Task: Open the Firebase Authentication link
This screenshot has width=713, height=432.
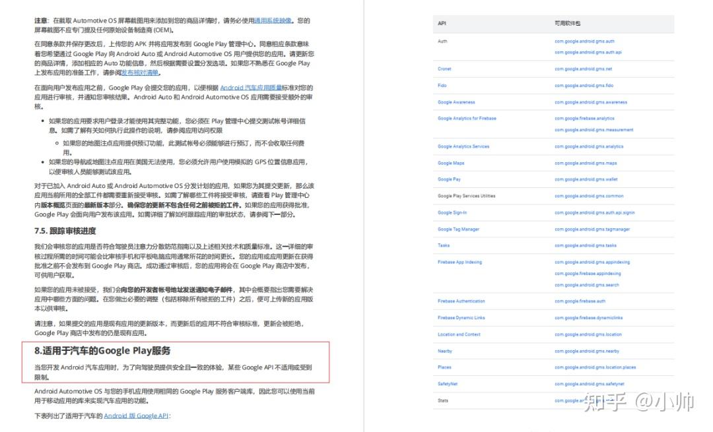Action: 460,301
